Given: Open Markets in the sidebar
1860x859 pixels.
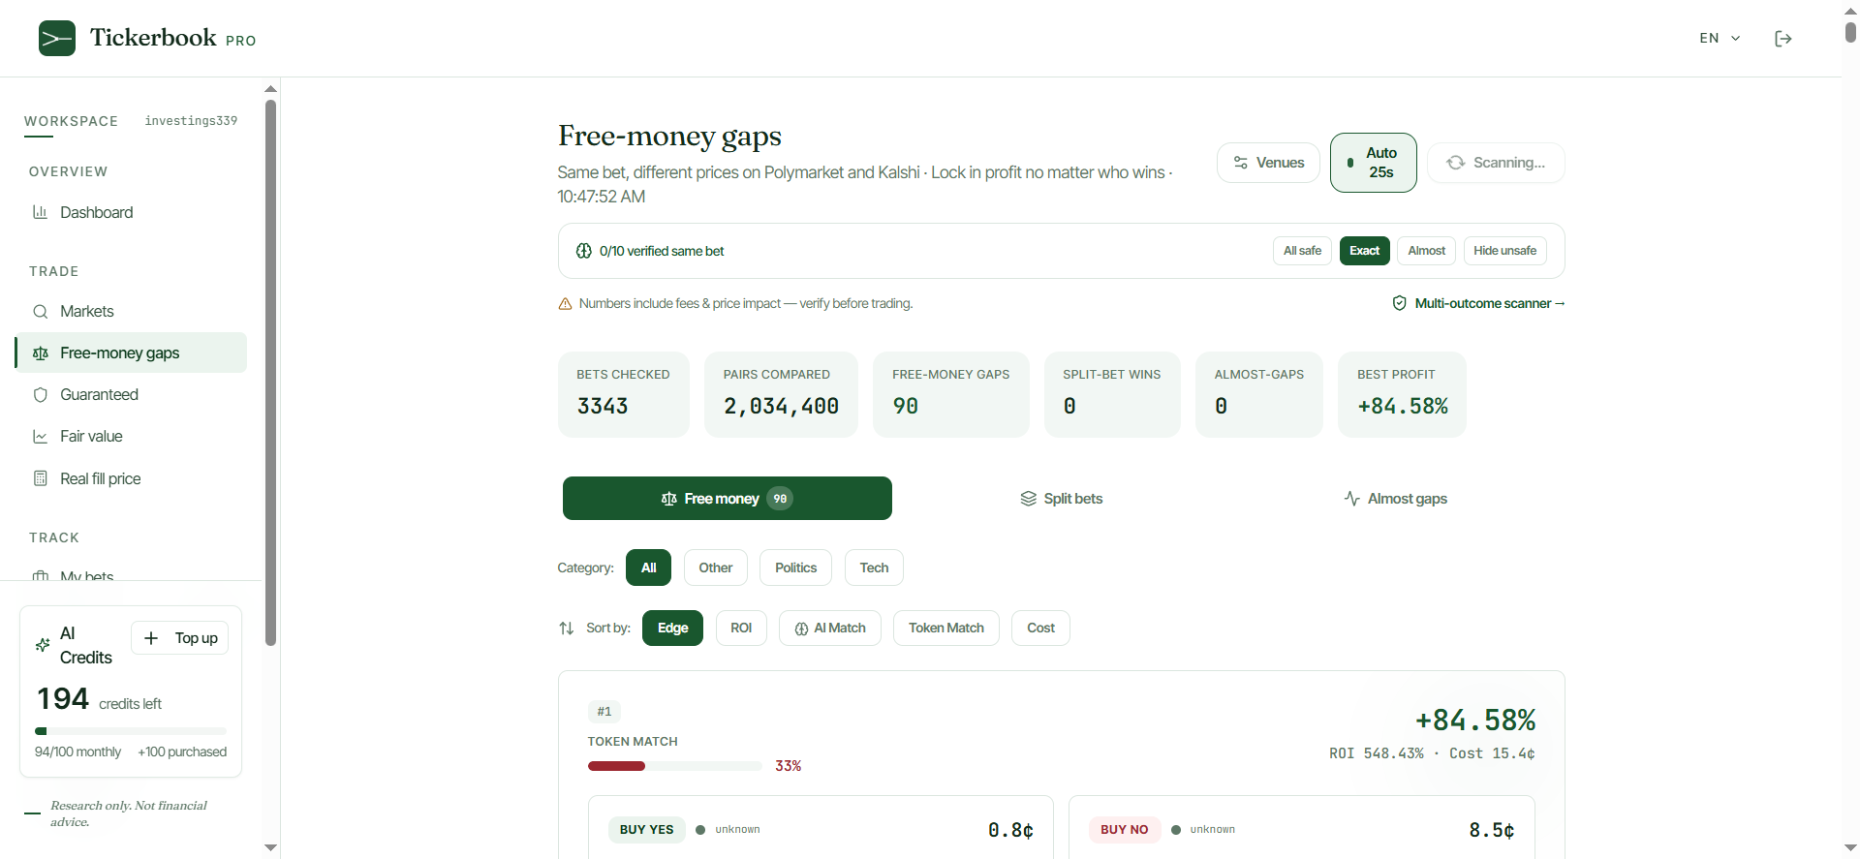Looking at the screenshot, I should (131, 312).
